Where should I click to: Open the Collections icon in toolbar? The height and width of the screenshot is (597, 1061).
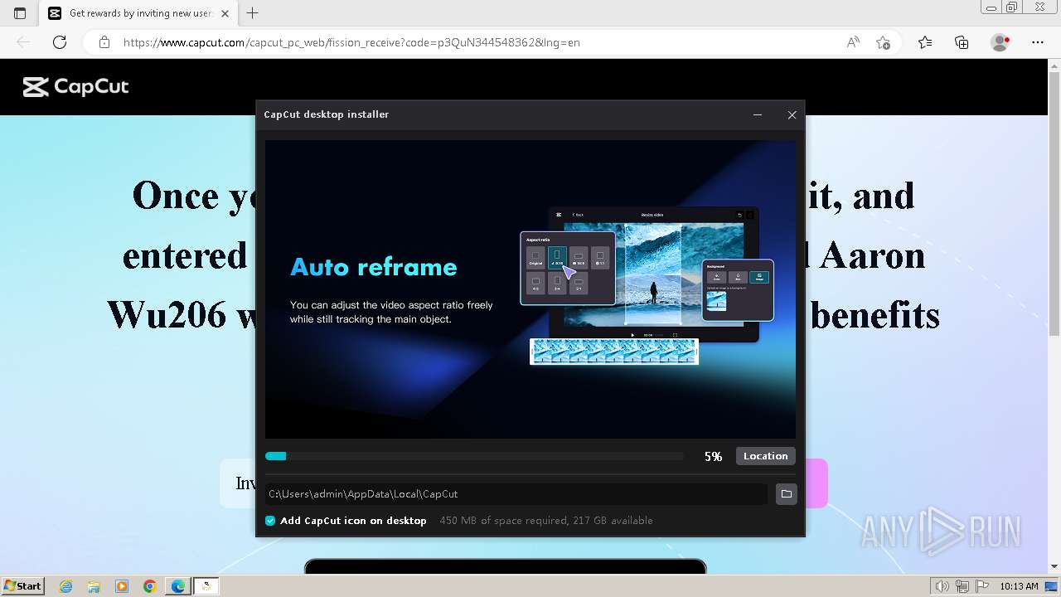962,42
